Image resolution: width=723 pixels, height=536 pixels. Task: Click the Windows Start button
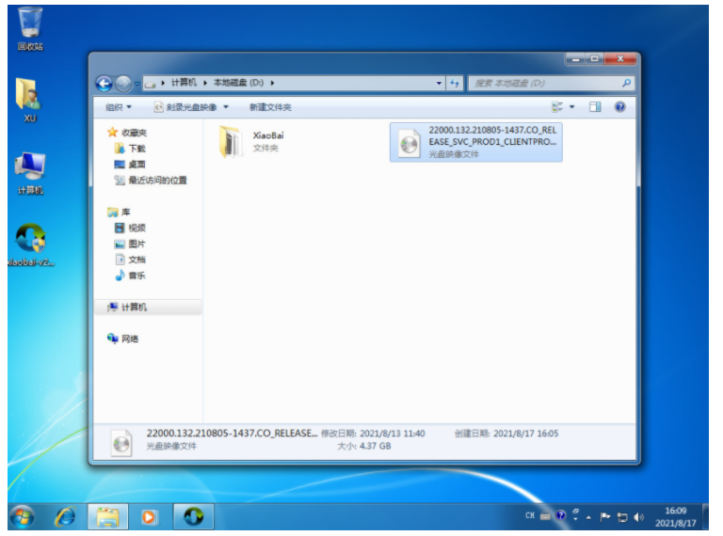21,516
